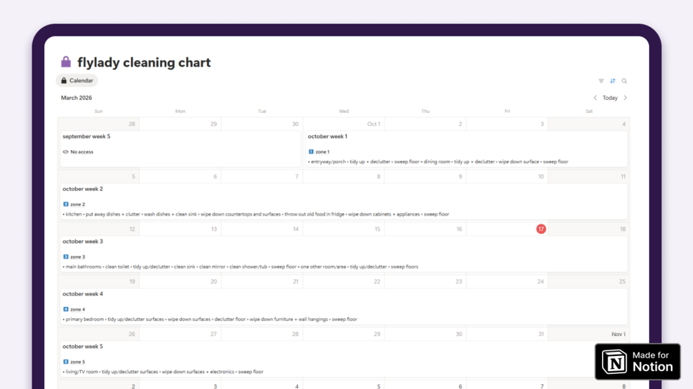This screenshot has height=389, width=693.
Task: Click the Notion logo in badge
Action: pos(614,361)
